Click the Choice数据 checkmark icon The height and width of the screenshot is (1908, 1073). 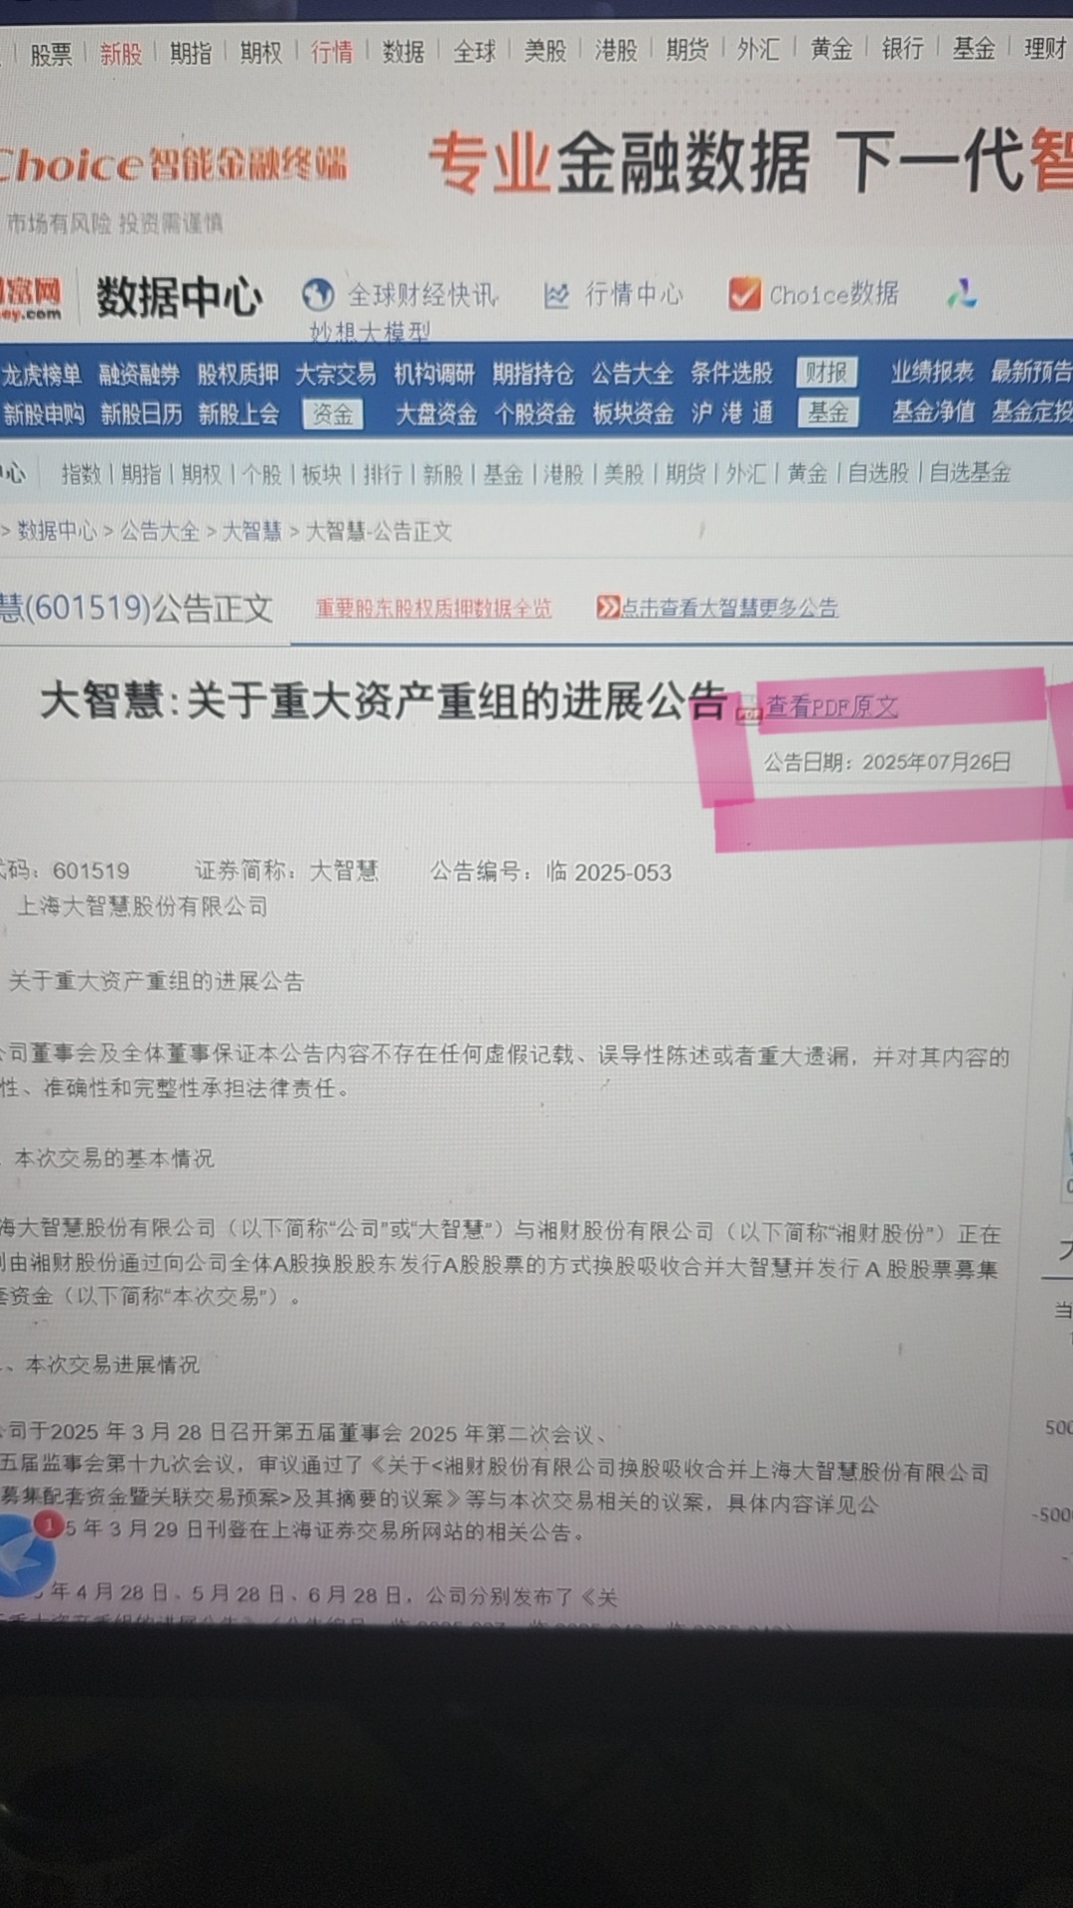point(744,293)
